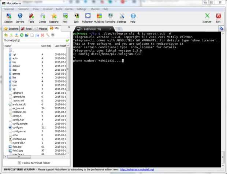Select the foto.jpg file
The width and height of the screenshot is (227, 174).
[17, 147]
